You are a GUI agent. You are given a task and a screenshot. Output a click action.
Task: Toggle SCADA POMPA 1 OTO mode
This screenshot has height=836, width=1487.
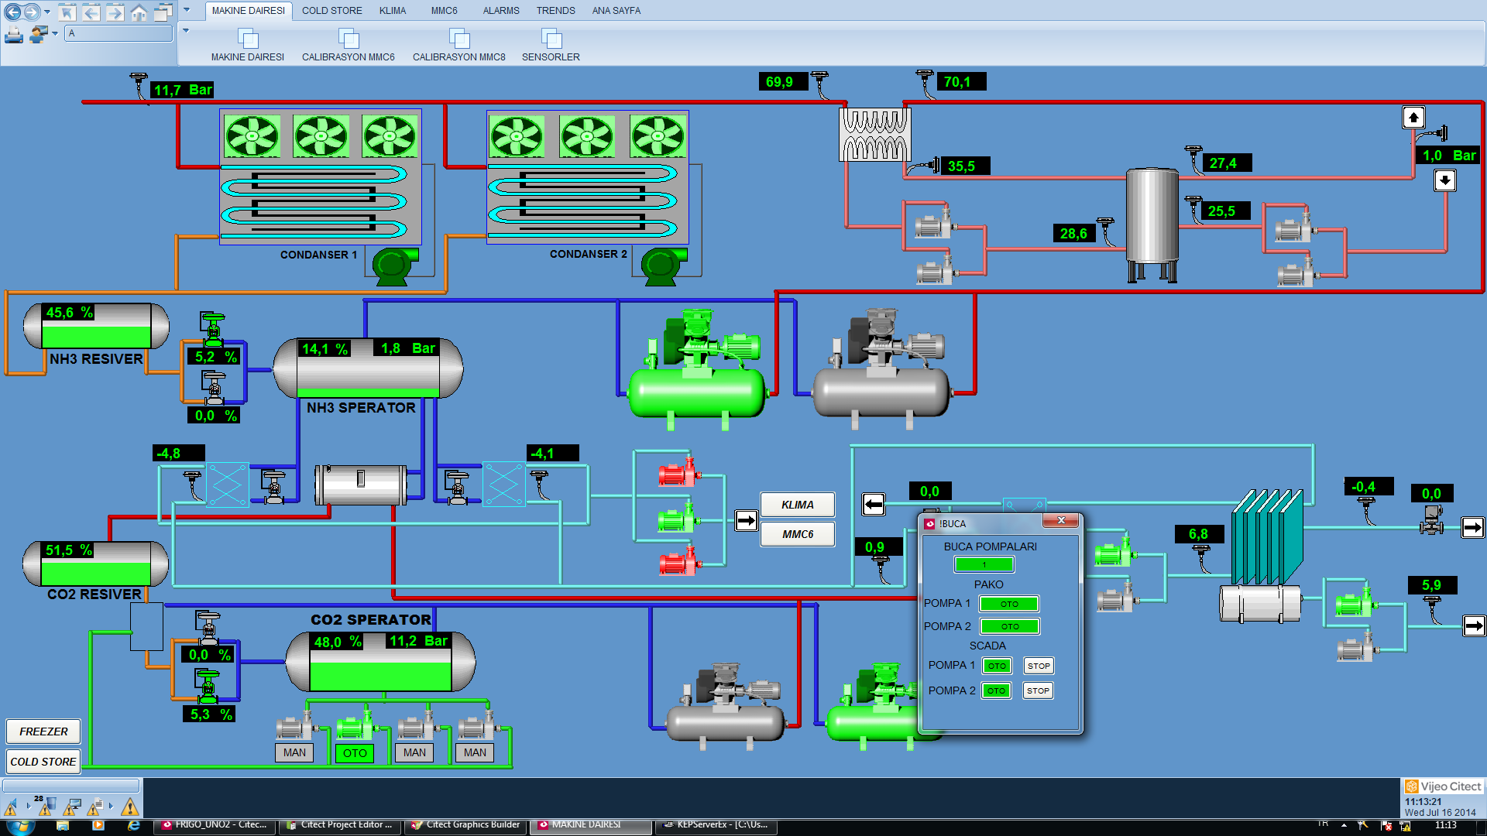pos(997,666)
